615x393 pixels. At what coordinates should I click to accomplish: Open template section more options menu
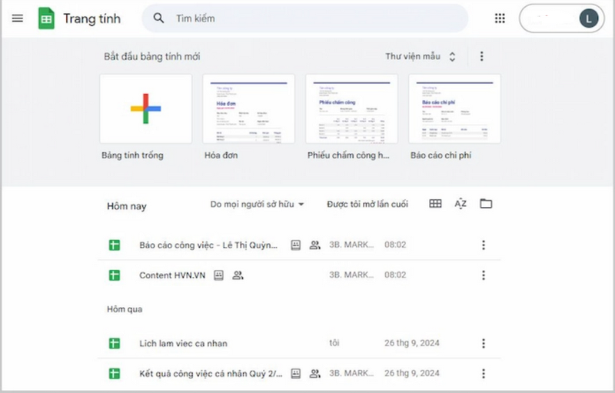[482, 56]
